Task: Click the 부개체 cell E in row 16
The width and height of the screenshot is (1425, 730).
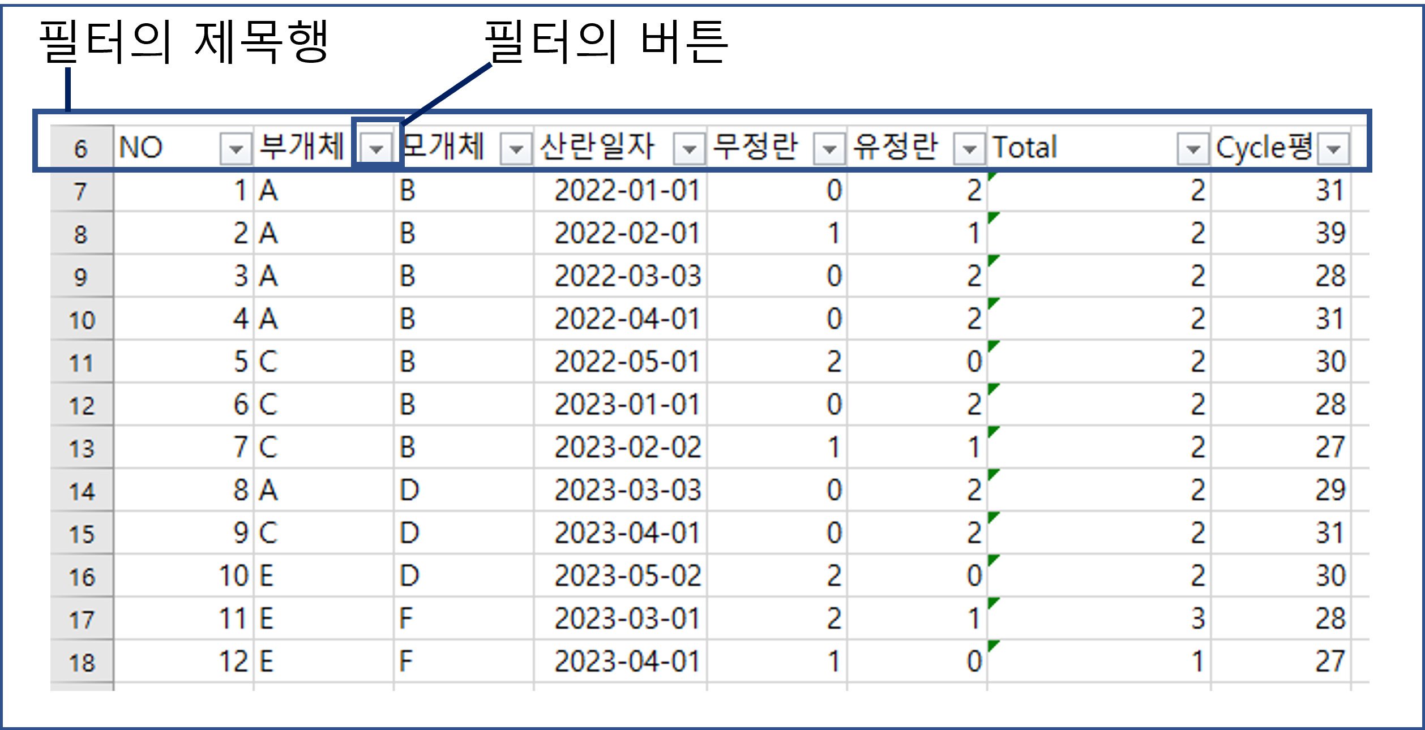Action: click(267, 576)
